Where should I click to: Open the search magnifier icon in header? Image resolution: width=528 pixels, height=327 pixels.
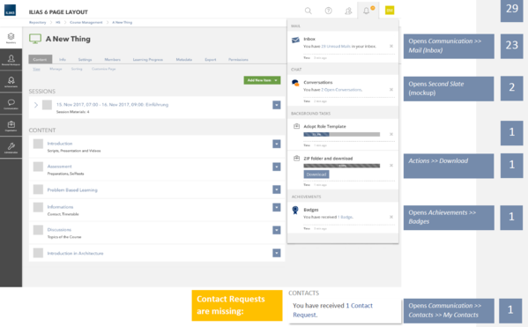coord(308,11)
